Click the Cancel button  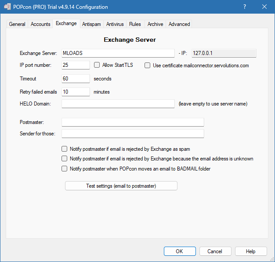[215, 251]
